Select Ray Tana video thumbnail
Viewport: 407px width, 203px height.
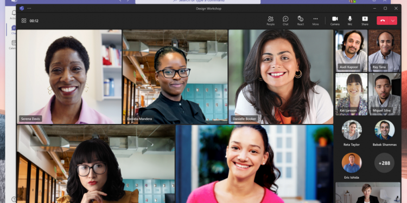coord(384,51)
